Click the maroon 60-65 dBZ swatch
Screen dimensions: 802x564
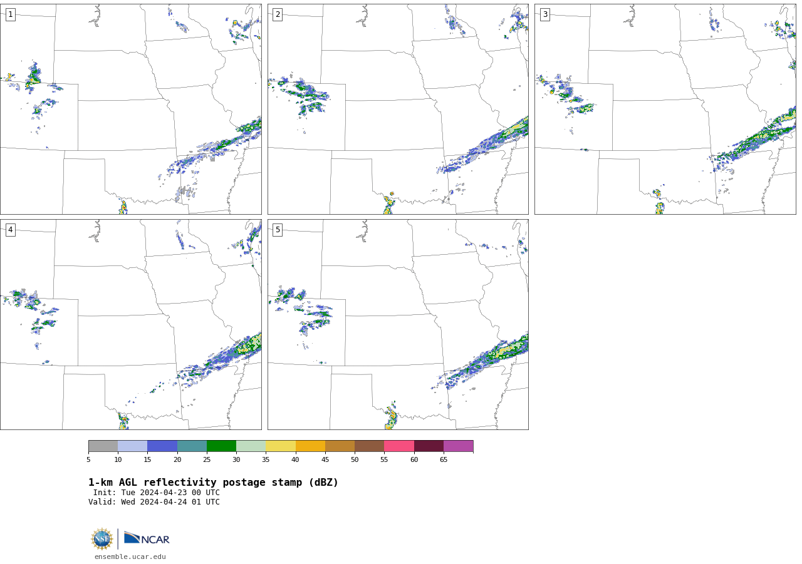[x=429, y=446]
